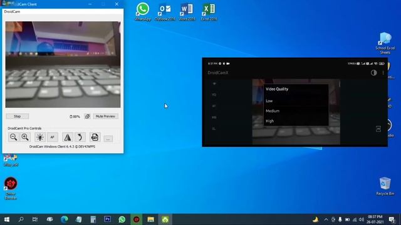Mute the DroidCam preview audio
The image size is (401, 225).
click(x=105, y=116)
